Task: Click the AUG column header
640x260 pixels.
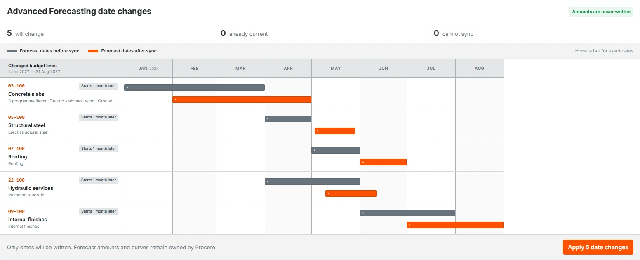Action: (479, 69)
